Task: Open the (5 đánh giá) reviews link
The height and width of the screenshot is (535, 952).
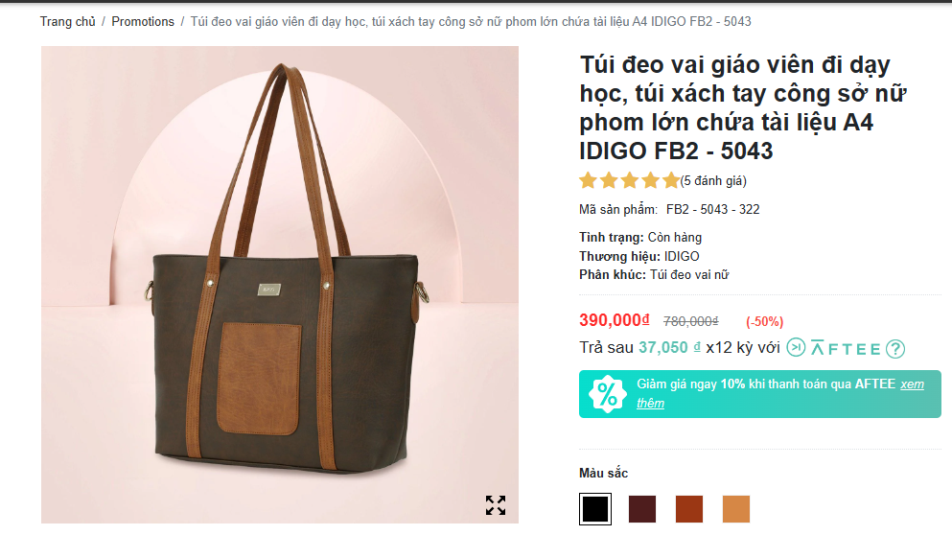Action: (713, 181)
